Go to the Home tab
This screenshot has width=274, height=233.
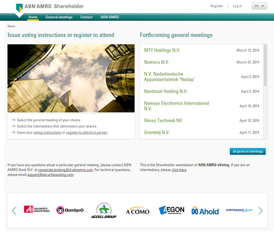(x=33, y=17)
